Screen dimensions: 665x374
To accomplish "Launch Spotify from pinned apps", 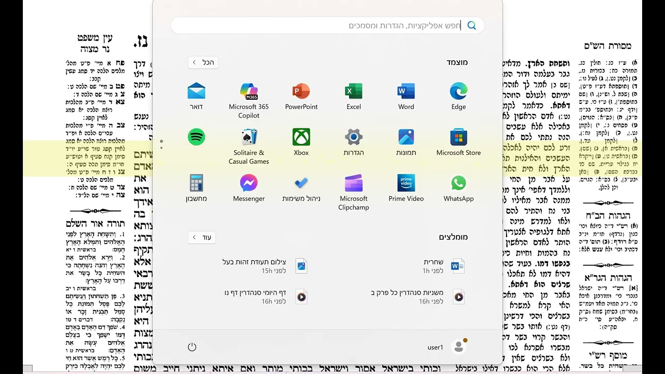I will (196, 138).
